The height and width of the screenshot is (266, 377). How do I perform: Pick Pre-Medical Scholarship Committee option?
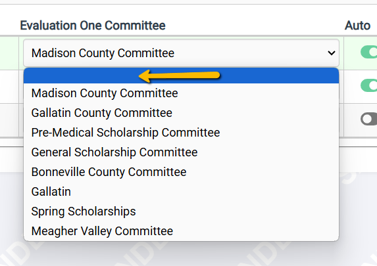click(181, 133)
